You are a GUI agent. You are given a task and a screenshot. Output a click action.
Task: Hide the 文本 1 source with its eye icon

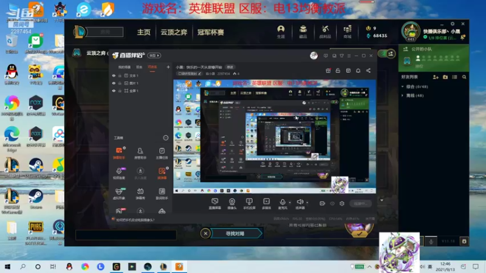tap(114, 75)
